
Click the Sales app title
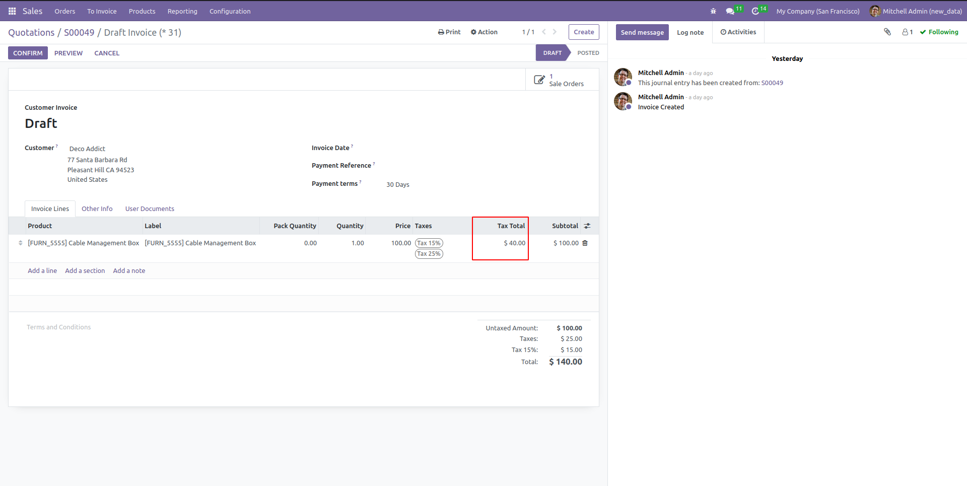click(32, 11)
